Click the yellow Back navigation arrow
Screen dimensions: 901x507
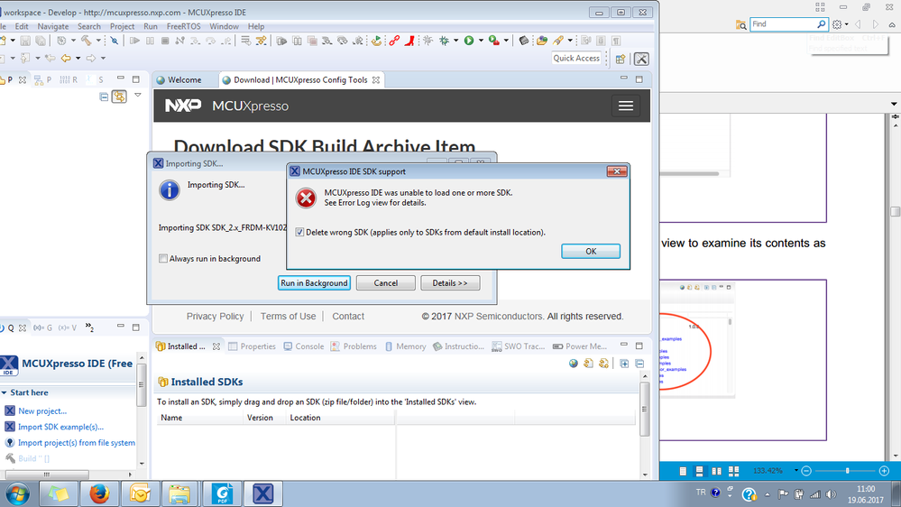(x=66, y=58)
